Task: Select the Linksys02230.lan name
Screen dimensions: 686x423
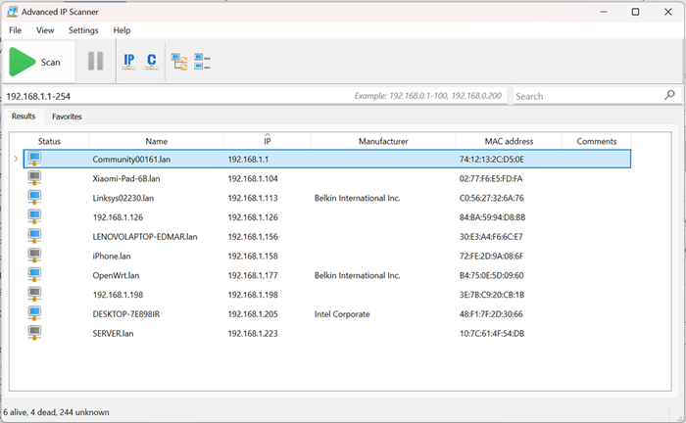Action: [122, 198]
